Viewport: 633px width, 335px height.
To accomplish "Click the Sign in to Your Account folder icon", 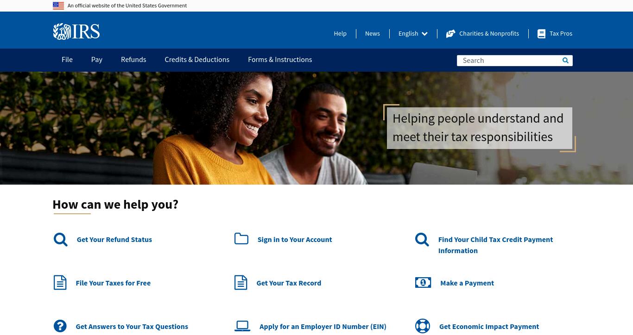I will (x=241, y=238).
